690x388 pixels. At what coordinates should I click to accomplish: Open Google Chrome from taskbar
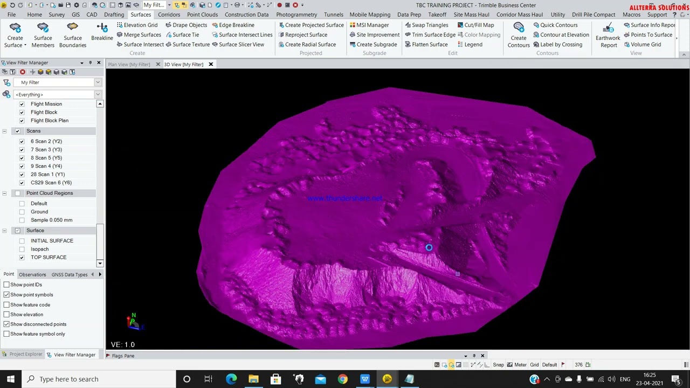tap(343, 379)
